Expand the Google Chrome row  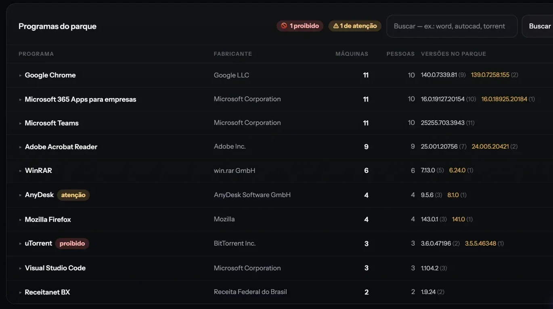(20, 75)
